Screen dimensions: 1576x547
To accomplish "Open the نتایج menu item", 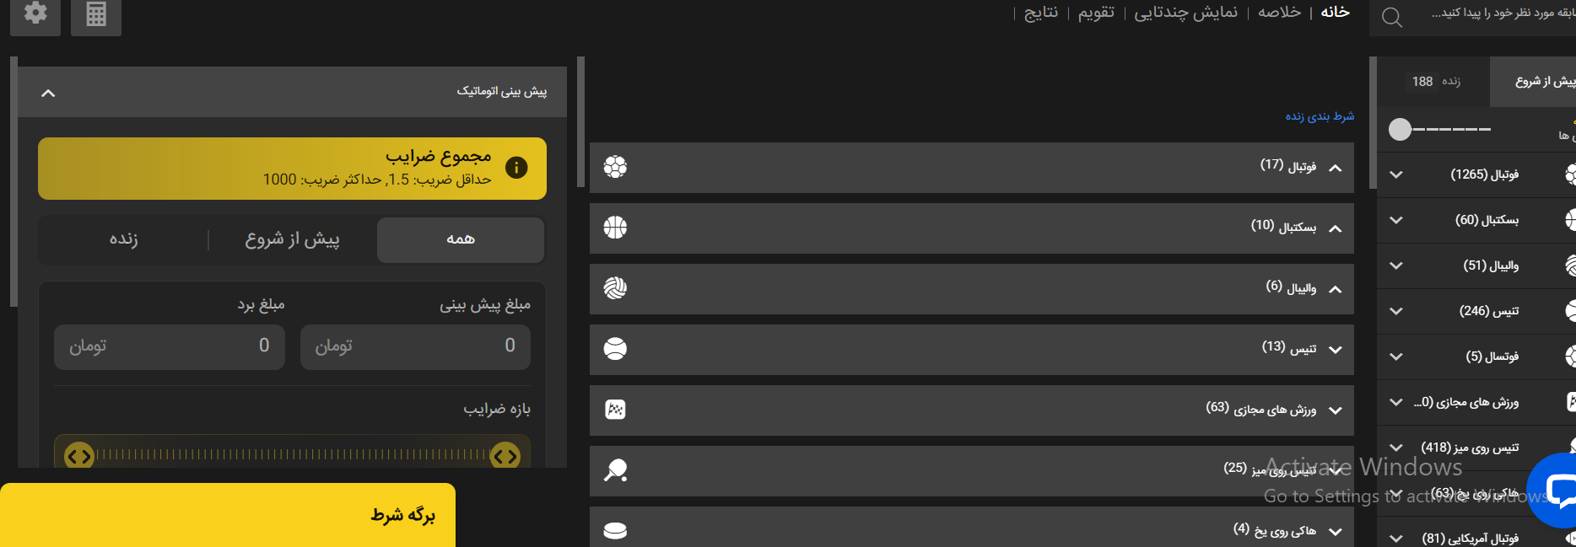I will tap(1041, 12).
